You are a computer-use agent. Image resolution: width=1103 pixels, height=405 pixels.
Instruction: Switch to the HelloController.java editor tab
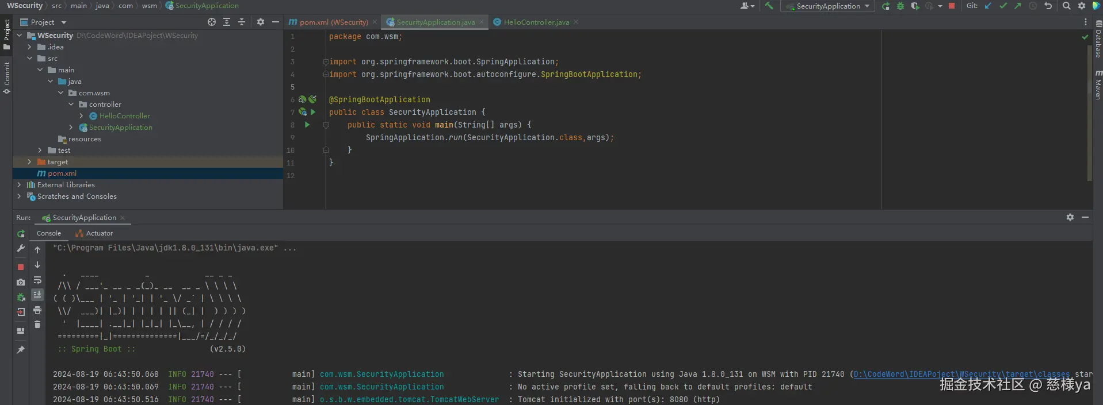pos(536,22)
